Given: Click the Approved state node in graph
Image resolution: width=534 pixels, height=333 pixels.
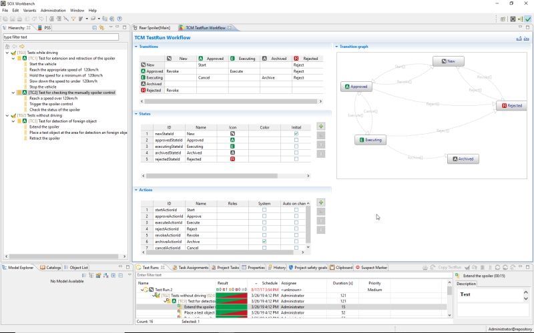Looking at the screenshot, I should pos(356,87).
